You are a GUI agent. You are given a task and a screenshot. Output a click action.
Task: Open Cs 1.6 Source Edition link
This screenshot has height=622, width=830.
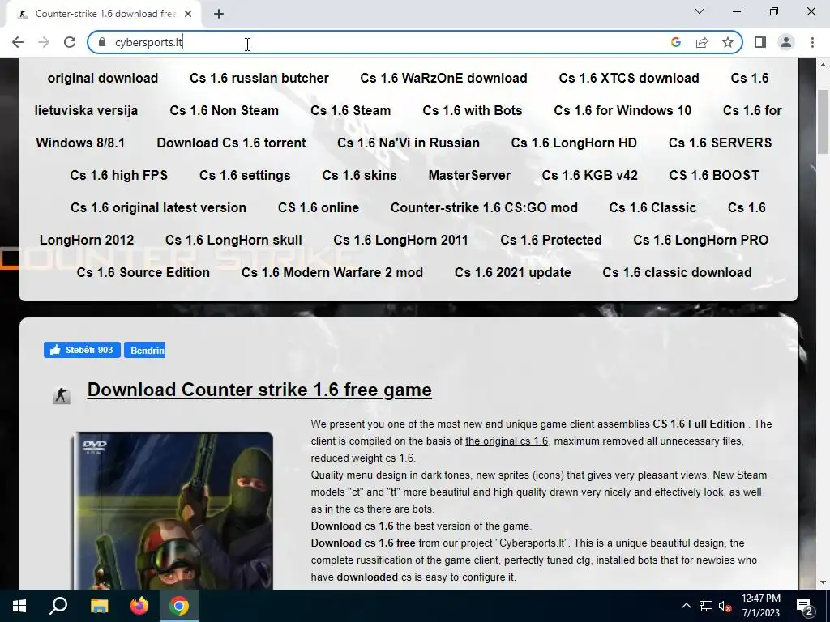click(x=143, y=272)
